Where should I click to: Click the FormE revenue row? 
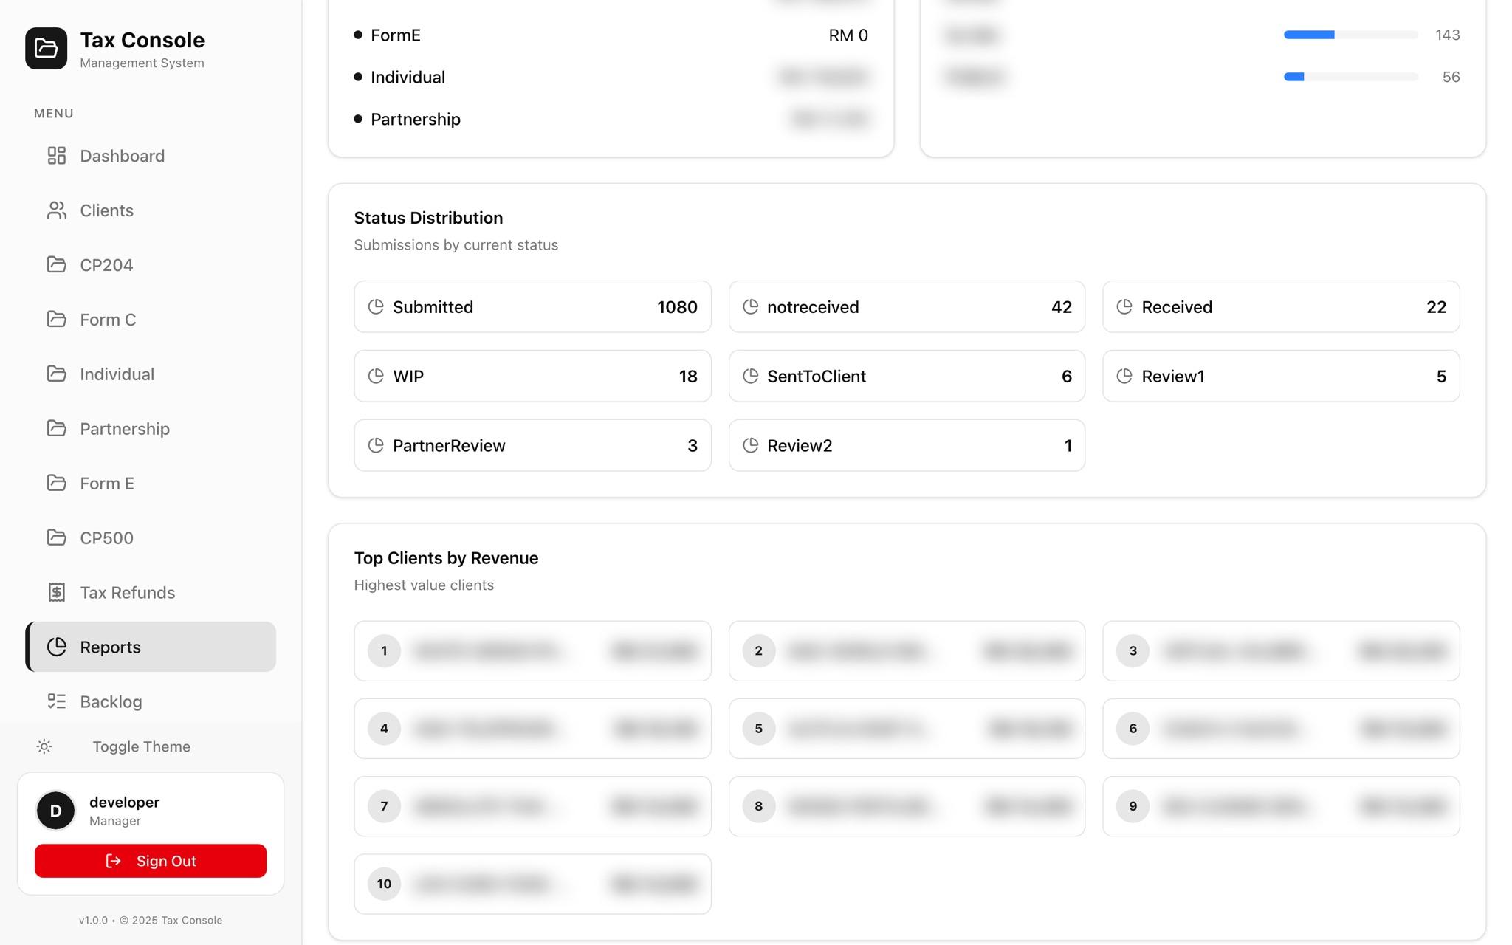611,35
